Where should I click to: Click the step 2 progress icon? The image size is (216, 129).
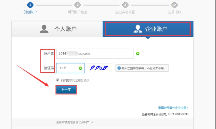pos(77,5)
